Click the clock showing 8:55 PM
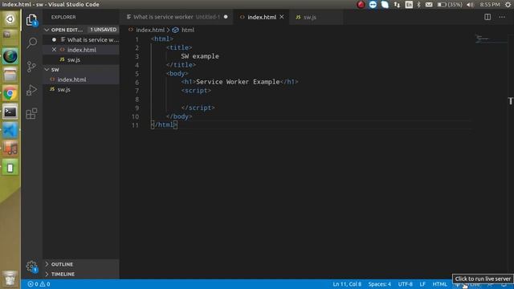 490,5
